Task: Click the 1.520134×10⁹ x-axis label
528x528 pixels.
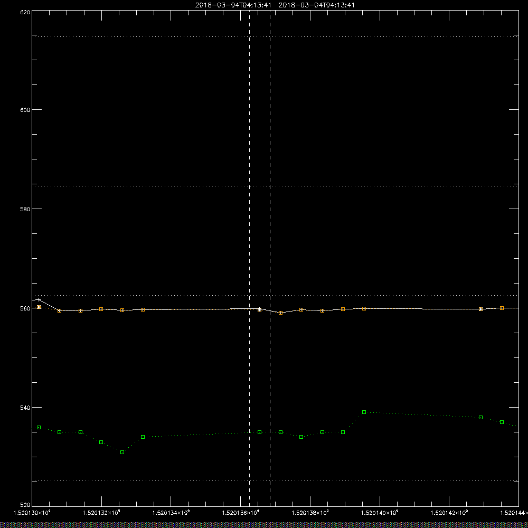Action: (171, 513)
